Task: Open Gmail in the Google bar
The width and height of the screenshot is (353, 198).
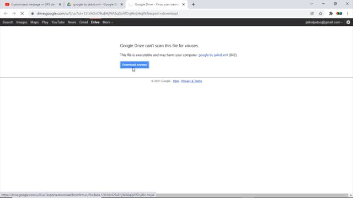Action: coord(83,22)
